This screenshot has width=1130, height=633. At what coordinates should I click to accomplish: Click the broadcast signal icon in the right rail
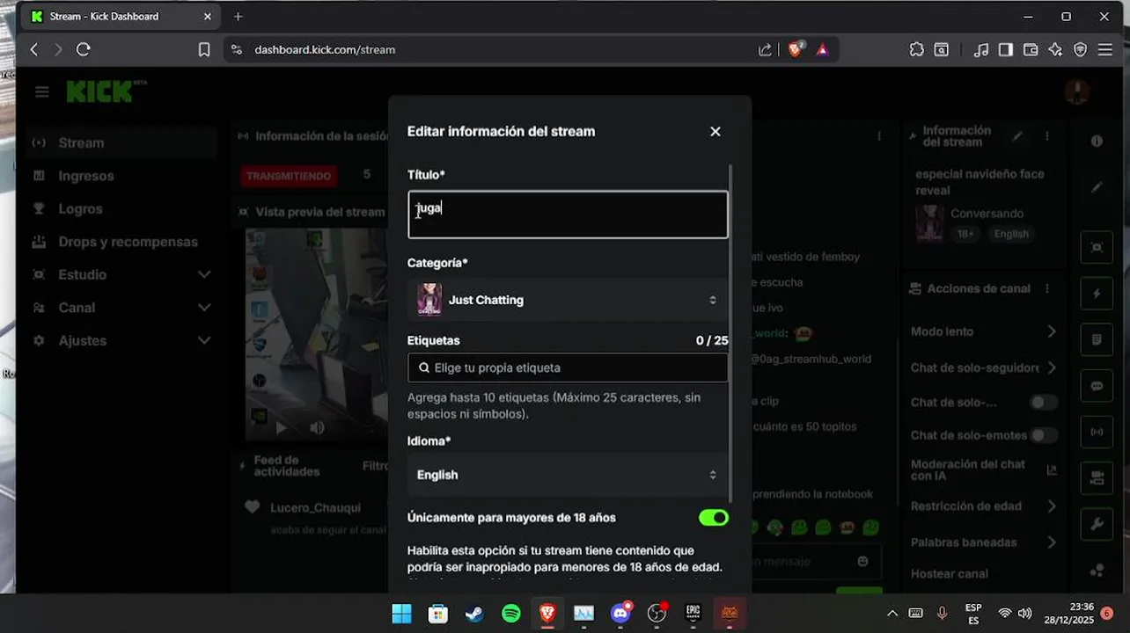tap(1097, 433)
